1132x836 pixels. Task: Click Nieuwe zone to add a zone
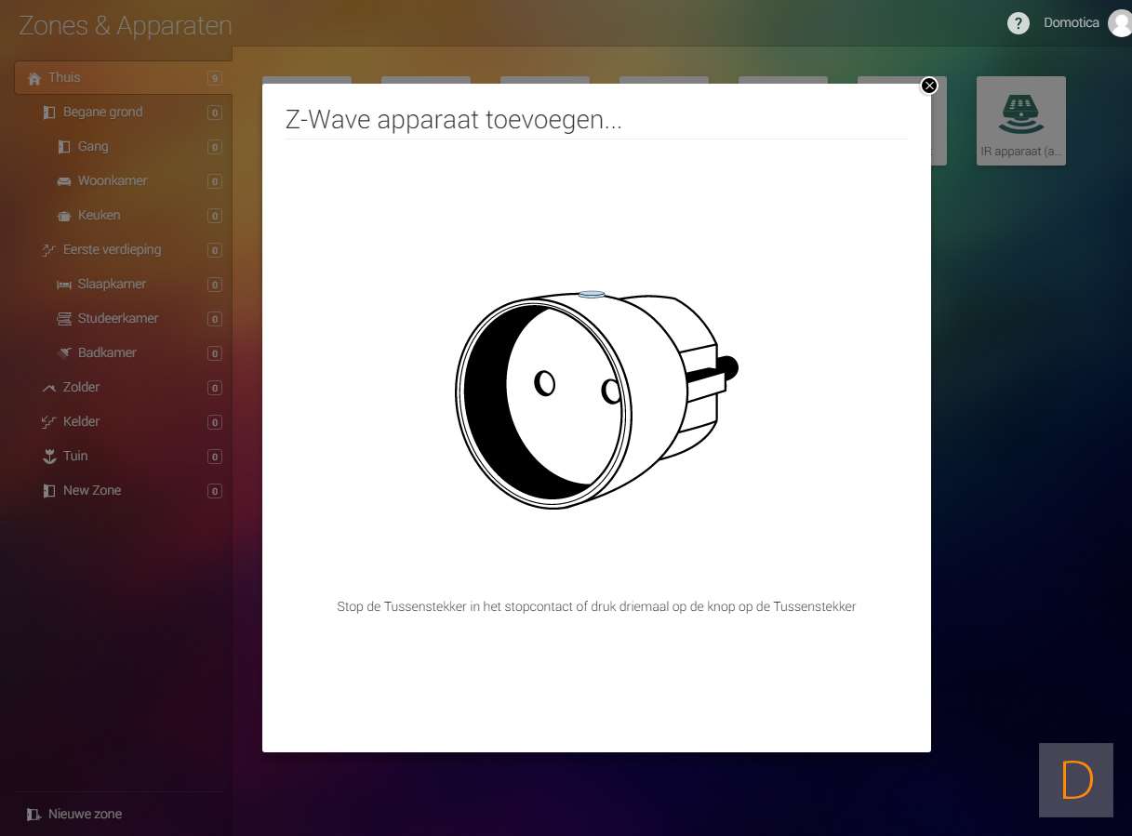pos(84,815)
